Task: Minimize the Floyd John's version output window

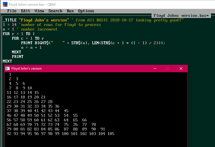Action: tap(155, 69)
